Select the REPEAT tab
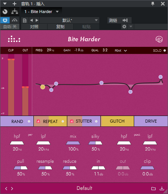This screenshot has height=194, width=168. 50,121
